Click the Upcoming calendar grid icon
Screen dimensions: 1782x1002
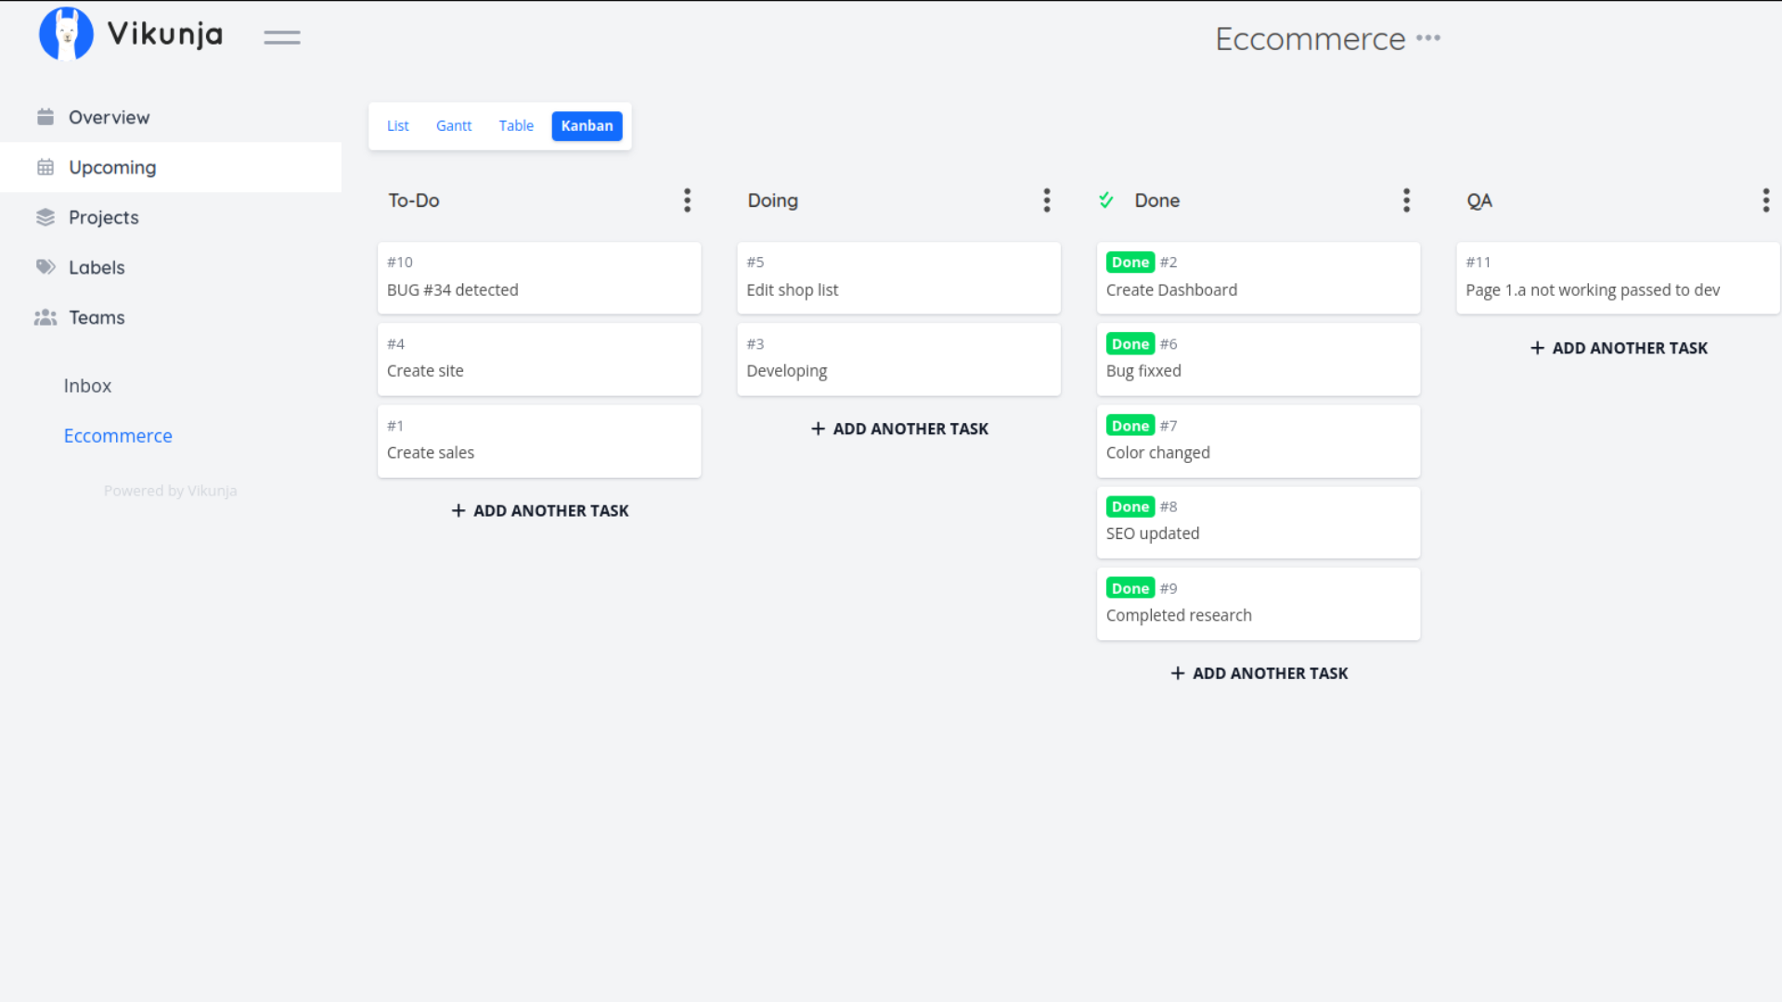click(45, 167)
